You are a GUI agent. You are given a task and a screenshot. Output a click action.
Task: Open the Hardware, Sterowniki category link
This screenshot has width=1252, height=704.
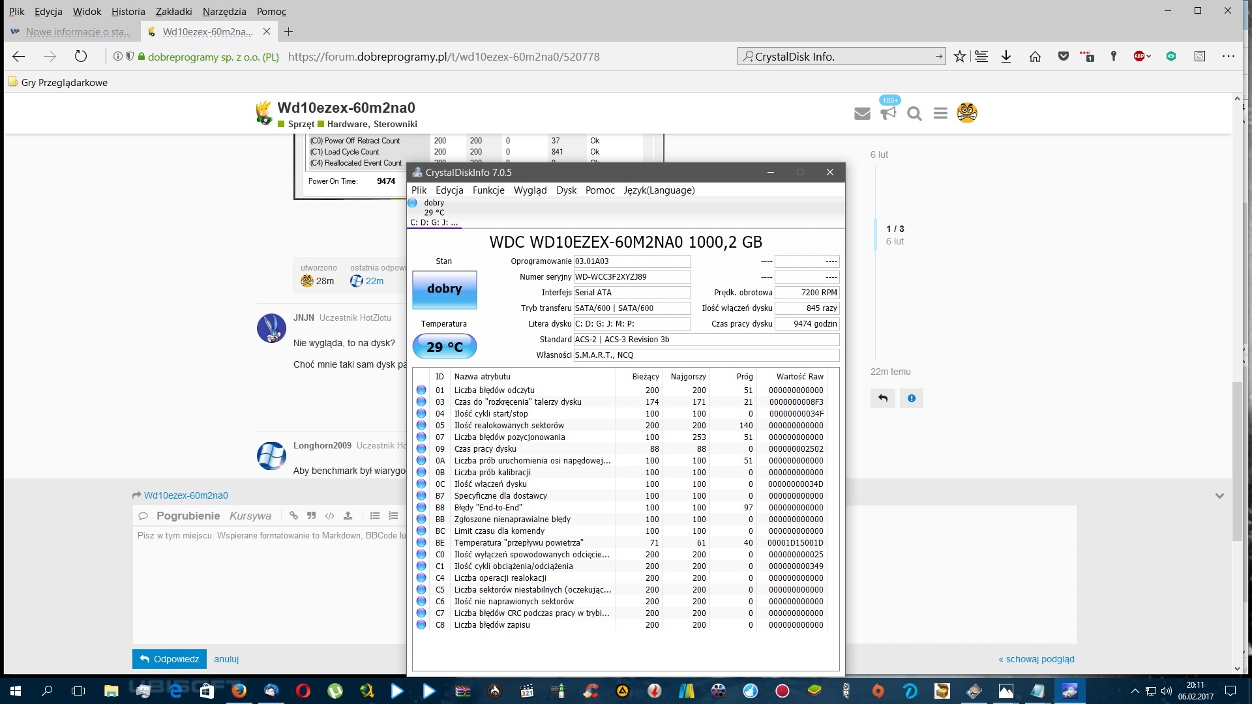(x=372, y=124)
